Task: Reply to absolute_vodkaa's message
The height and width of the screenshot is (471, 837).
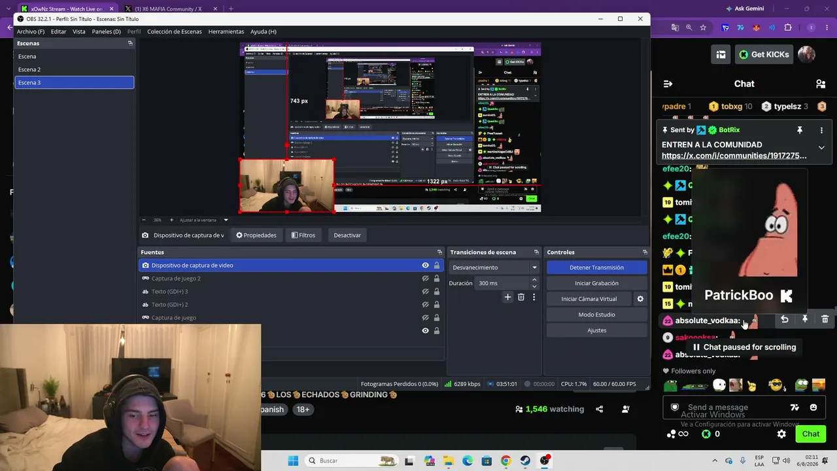Action: 785,319
